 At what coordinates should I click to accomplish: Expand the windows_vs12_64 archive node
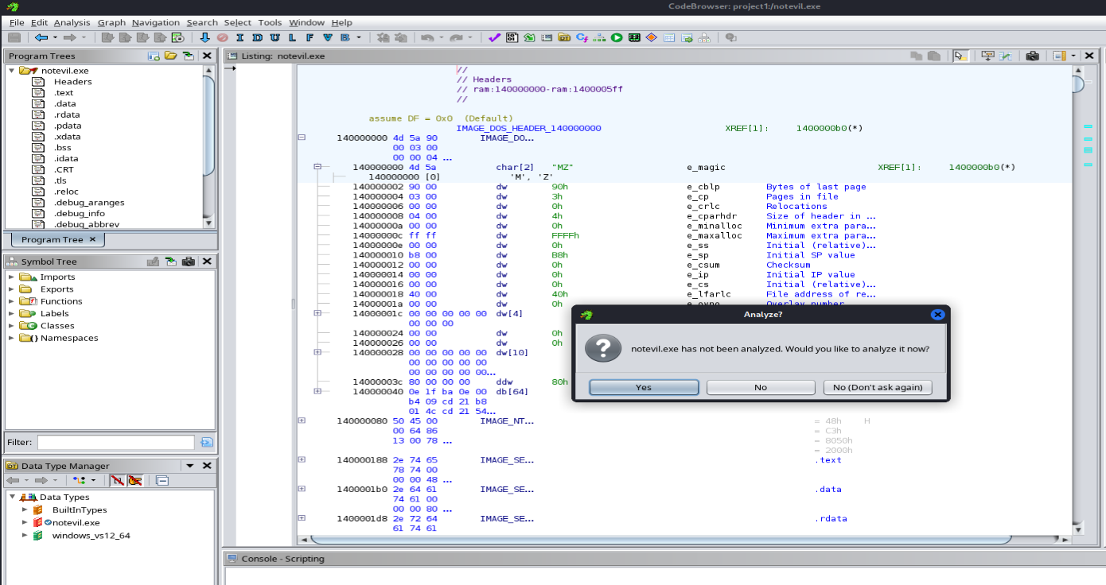pyautogui.click(x=25, y=535)
